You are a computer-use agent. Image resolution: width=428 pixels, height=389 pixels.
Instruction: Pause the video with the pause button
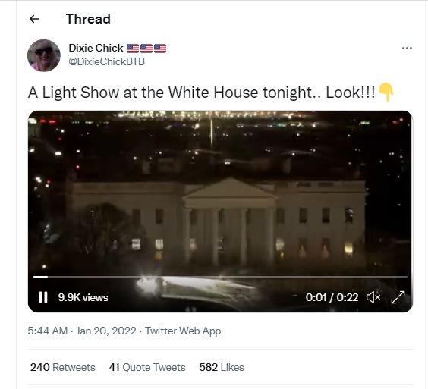click(x=43, y=297)
